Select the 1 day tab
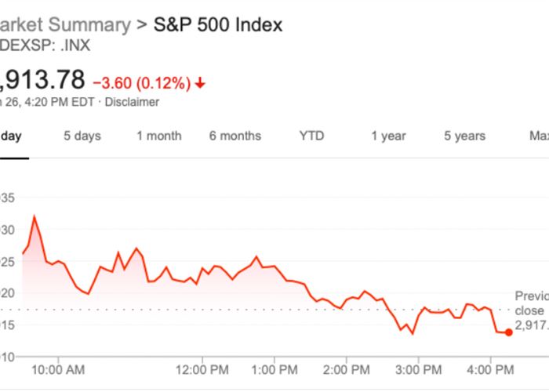Screen dimensions: 549x392 (x=11, y=136)
